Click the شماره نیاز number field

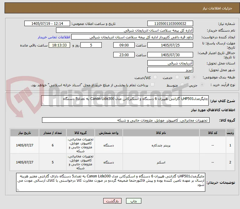170,23
